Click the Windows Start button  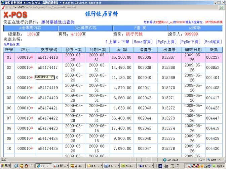click(x=6, y=166)
